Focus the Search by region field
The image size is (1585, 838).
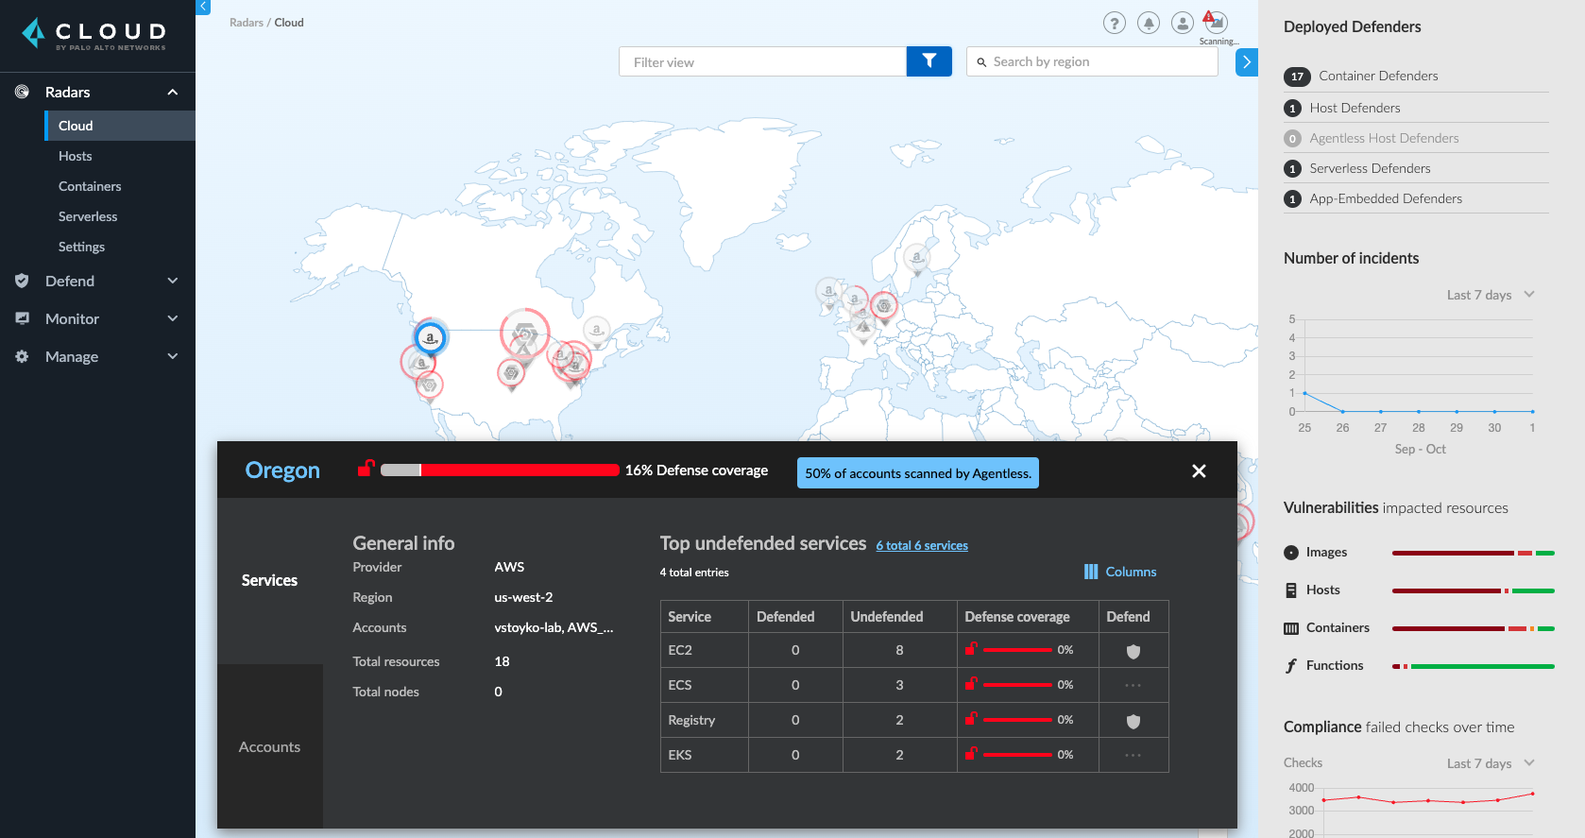point(1092,61)
